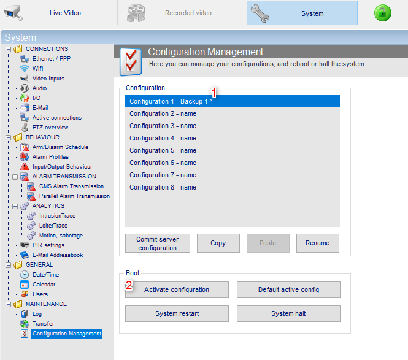Select Configuration 1 - Backup 1 row
Viewport: 408px width, 360px height.
[232, 101]
